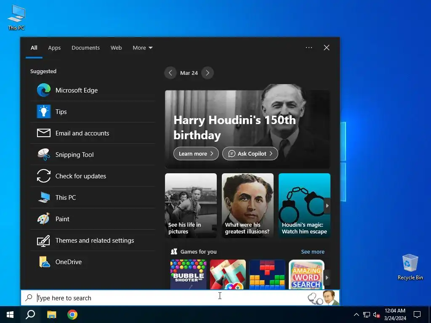
Task: Open Recycle Bin on desktop
Action: tap(410, 267)
